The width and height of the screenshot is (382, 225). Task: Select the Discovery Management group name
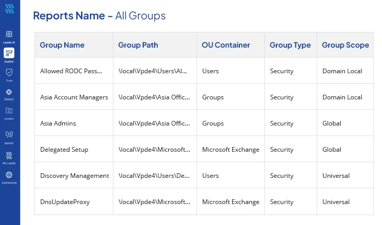click(75, 176)
